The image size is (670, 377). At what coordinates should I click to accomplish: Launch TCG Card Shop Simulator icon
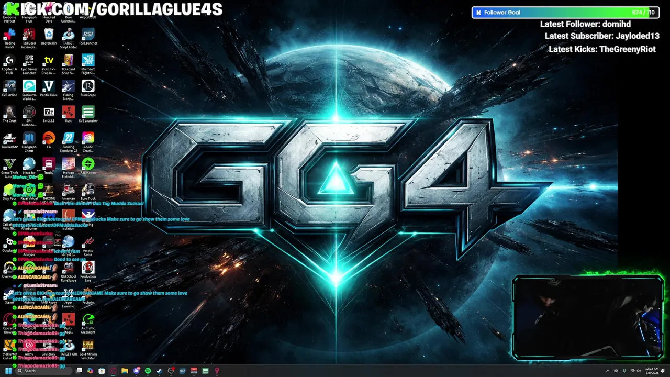(68, 63)
